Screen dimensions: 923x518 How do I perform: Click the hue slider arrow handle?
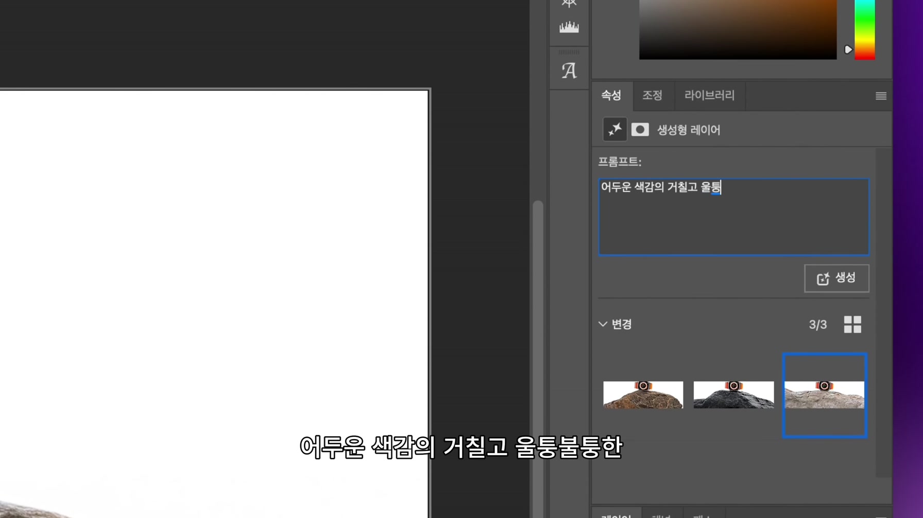[x=848, y=49]
